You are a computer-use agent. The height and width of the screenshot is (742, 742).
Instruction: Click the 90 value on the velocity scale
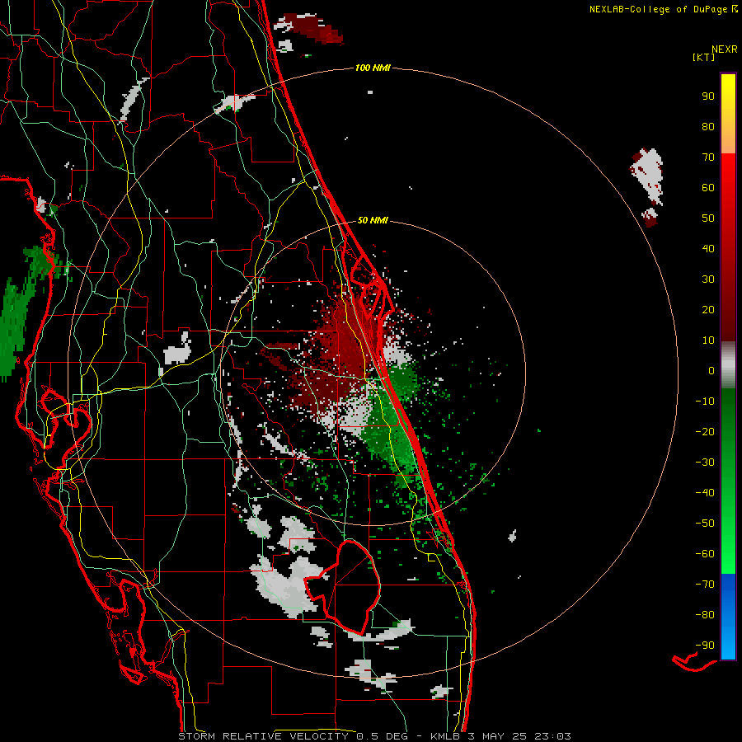[708, 96]
